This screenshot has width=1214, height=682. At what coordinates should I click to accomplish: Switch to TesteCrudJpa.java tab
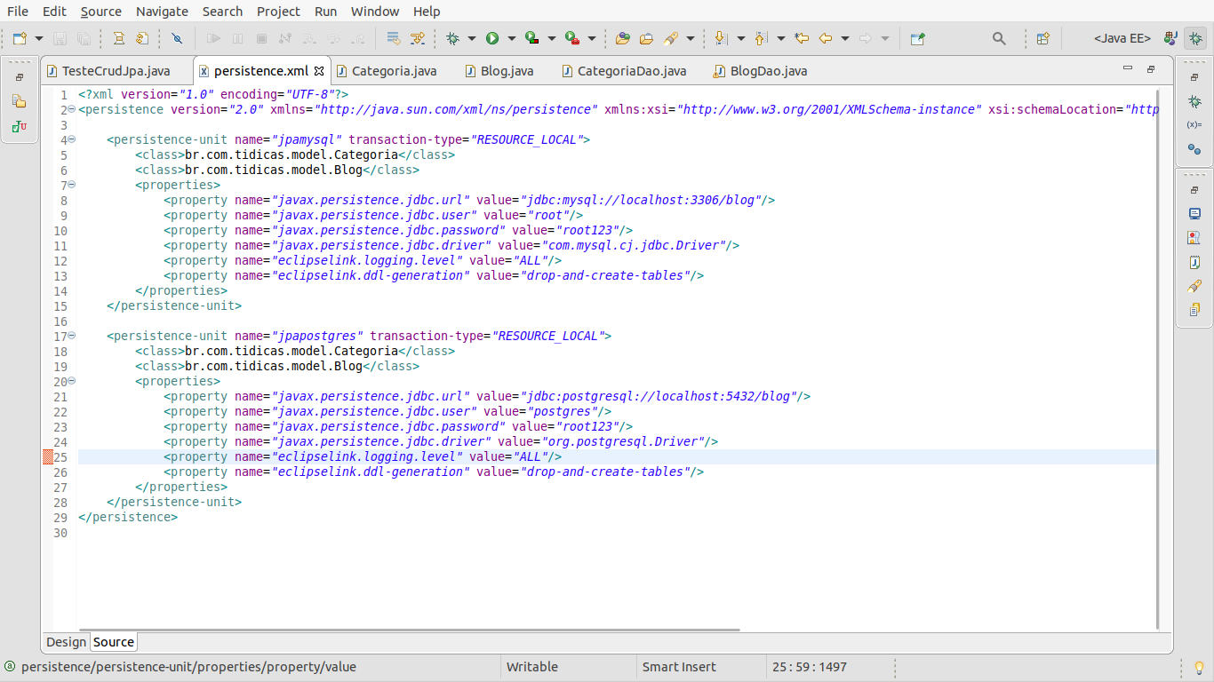[116, 70]
